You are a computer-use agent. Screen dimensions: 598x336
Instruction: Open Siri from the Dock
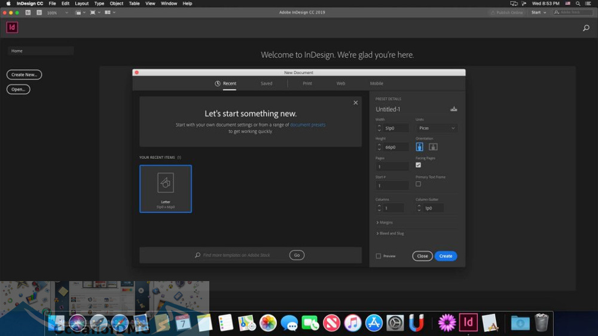click(x=77, y=323)
